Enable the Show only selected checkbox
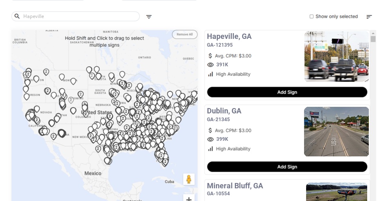 [x=311, y=17]
